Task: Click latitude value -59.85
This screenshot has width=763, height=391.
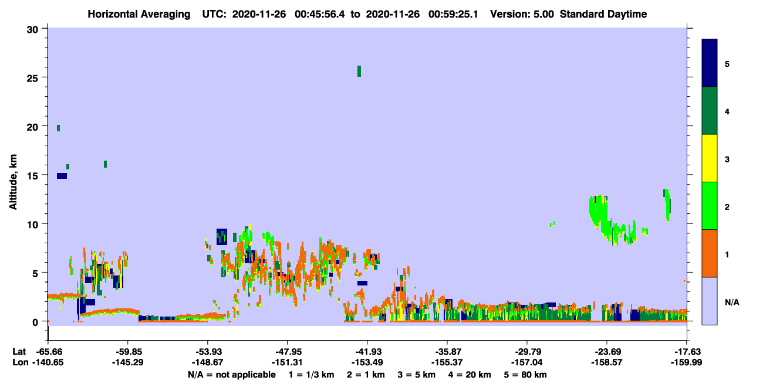Action: point(128,352)
